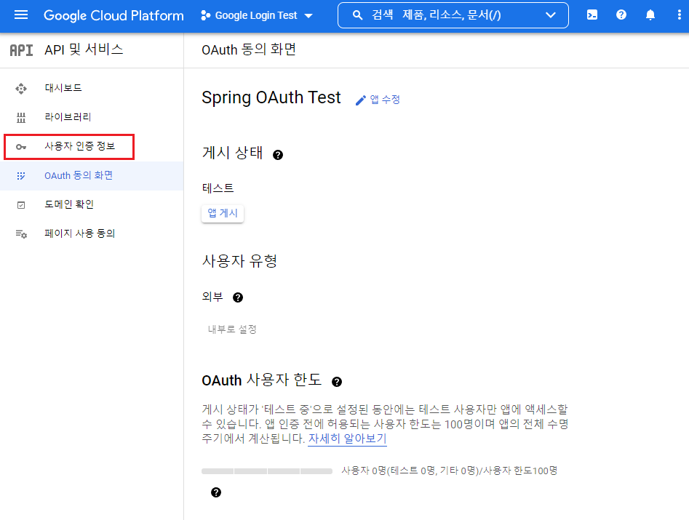Image resolution: width=689 pixels, height=520 pixels.
Task: Open help tooltip beside 게시 상태
Action: (x=278, y=155)
